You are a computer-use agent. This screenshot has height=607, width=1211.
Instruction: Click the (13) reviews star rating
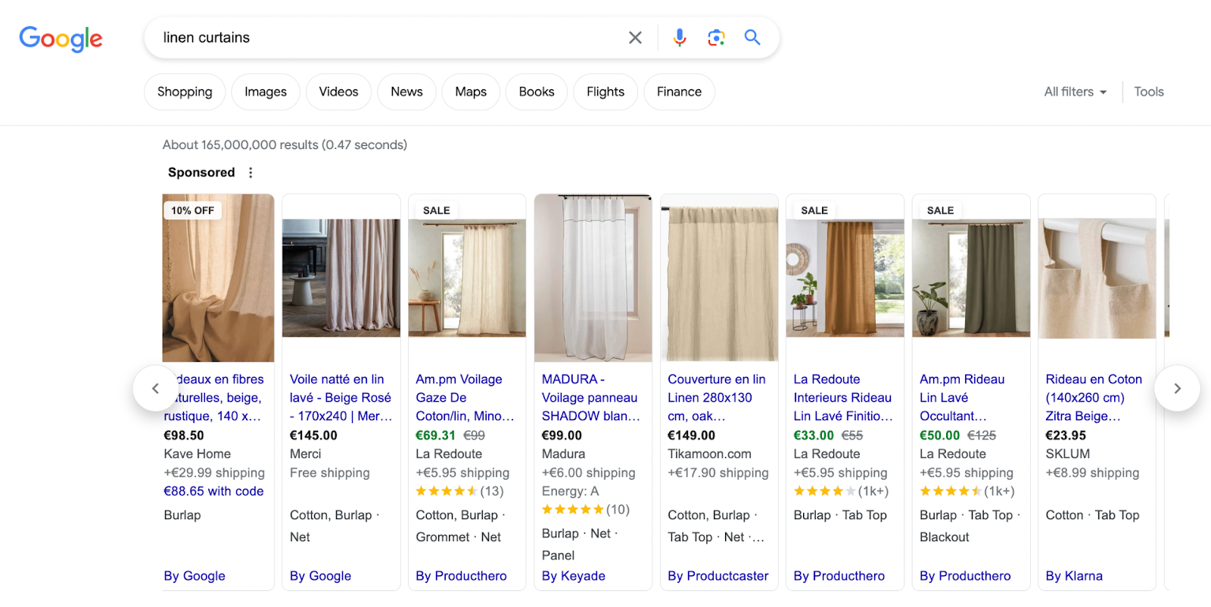pyautogui.click(x=459, y=491)
